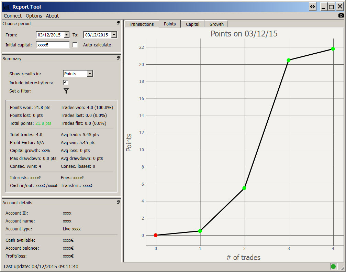The image size is (346, 272).
Task: Open the Connect menu
Action: tap(13, 16)
